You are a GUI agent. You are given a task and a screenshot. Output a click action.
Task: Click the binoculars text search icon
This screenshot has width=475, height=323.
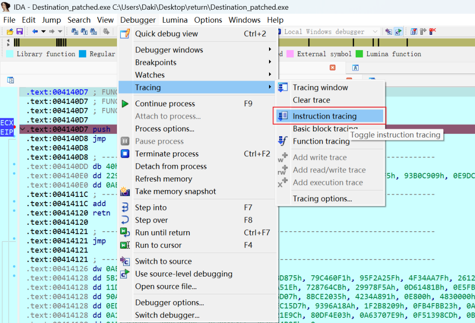[84, 32]
